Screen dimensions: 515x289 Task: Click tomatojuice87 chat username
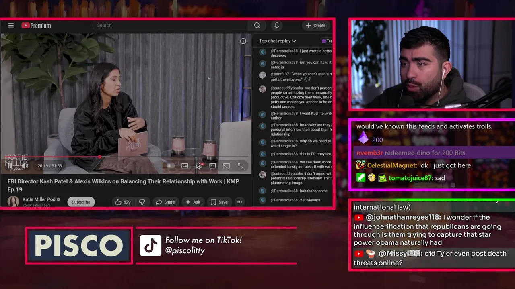coord(410,178)
